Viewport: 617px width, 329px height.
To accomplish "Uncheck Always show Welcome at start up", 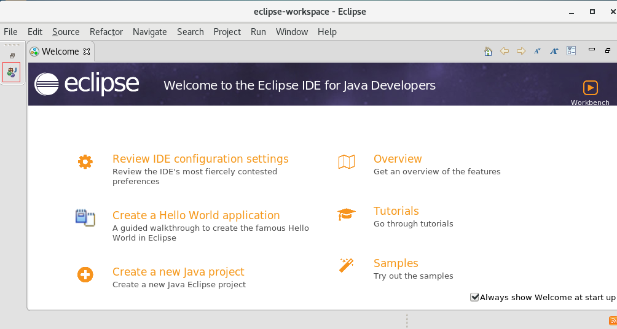I will coord(474,297).
